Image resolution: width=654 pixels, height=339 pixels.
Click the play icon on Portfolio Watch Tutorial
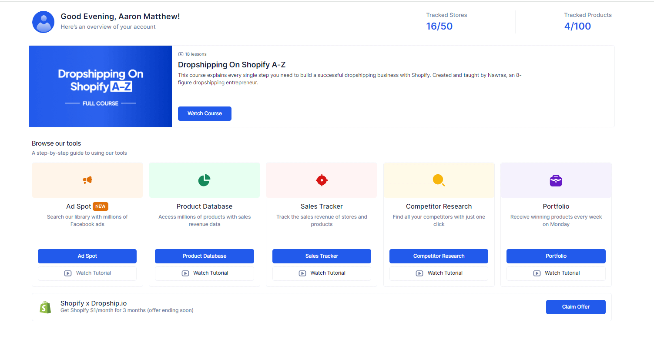[537, 273]
